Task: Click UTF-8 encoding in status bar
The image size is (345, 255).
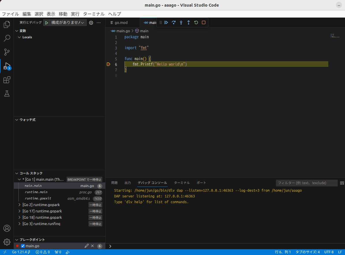Action: tap(329, 252)
